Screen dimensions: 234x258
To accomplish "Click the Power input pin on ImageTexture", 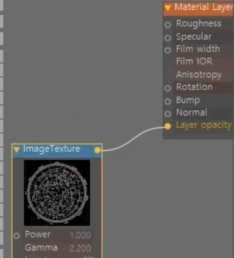I will click(x=16, y=236).
